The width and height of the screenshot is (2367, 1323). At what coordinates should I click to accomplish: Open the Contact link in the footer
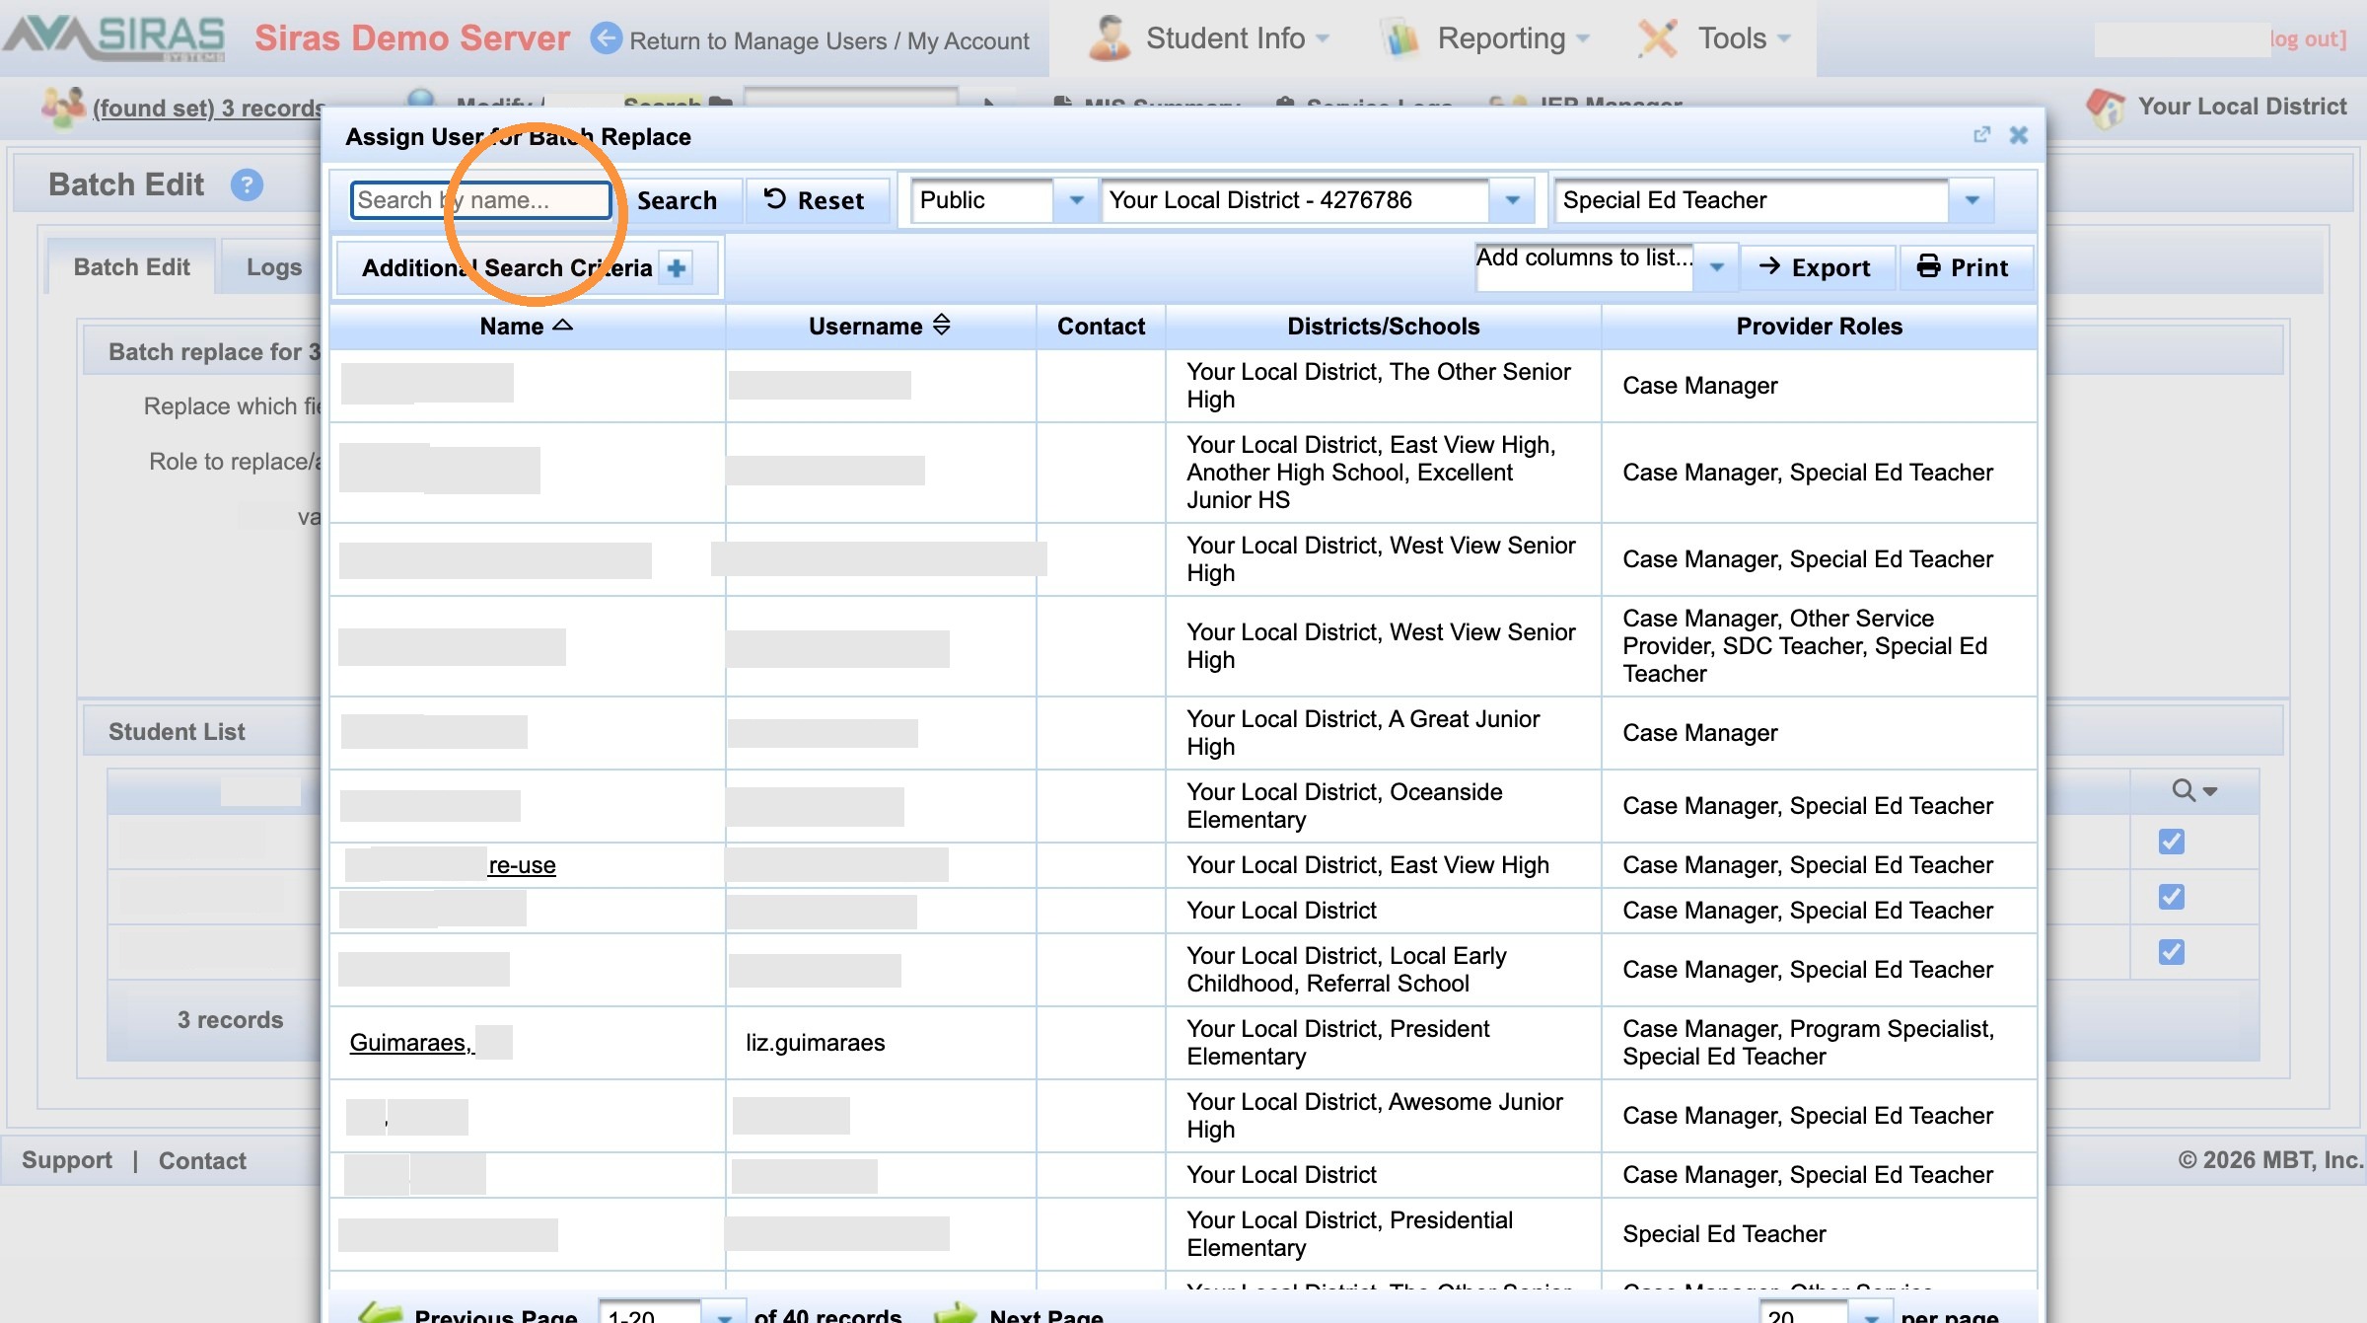click(203, 1160)
